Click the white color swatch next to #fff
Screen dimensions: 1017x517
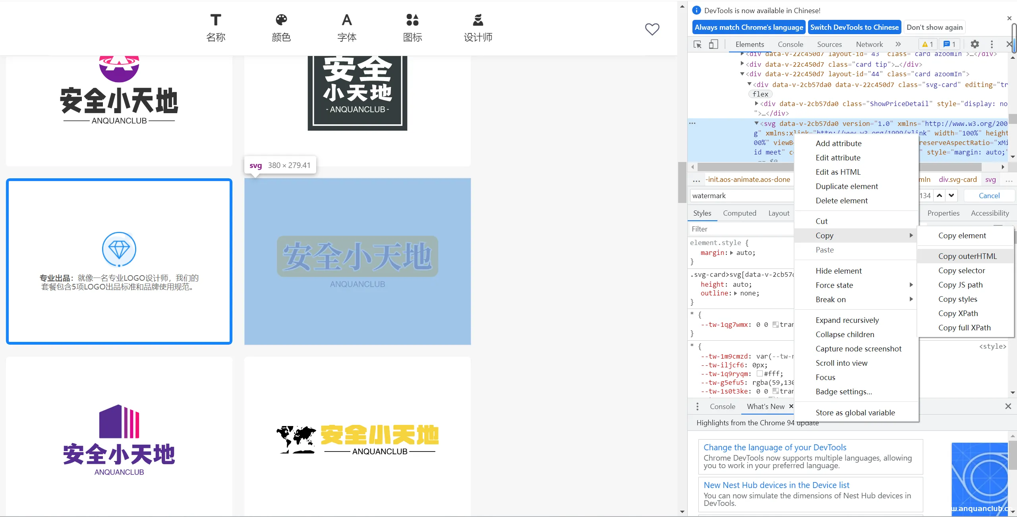tap(759, 373)
